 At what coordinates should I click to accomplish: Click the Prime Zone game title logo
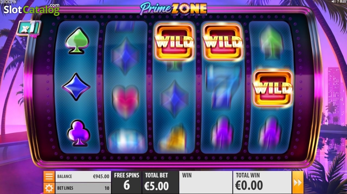click(173, 9)
